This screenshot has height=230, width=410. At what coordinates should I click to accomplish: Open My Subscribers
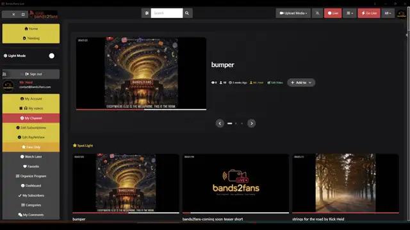pyautogui.click(x=31, y=195)
